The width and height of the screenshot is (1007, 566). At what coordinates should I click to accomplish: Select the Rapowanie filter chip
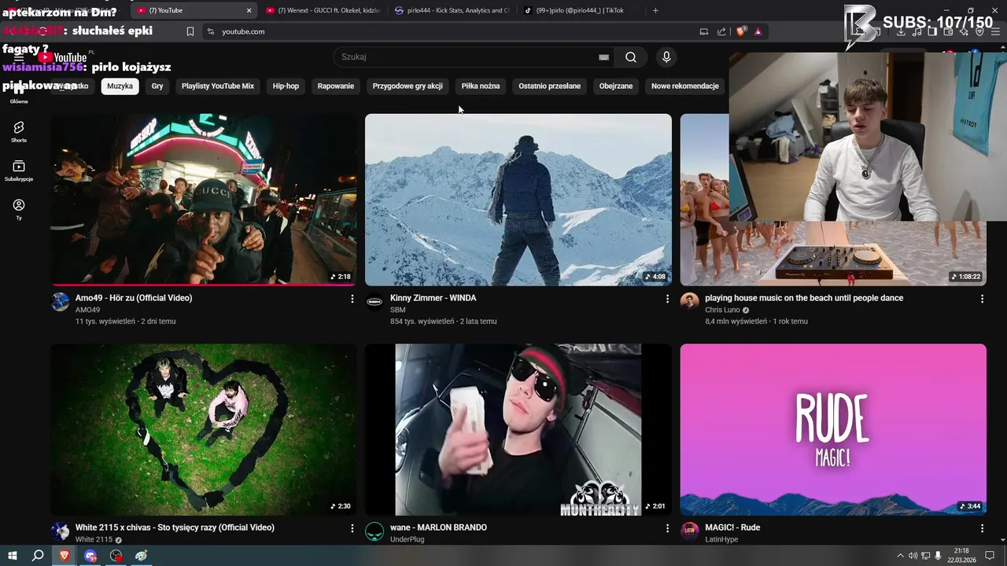point(336,86)
